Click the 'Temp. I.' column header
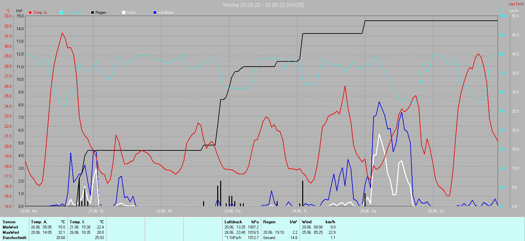Image resolution: width=525 pixels, height=241 pixels. click(77, 222)
